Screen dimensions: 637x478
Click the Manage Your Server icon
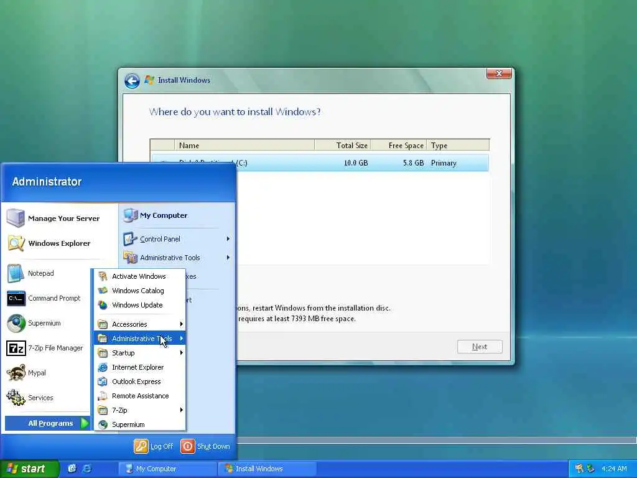tap(16, 218)
